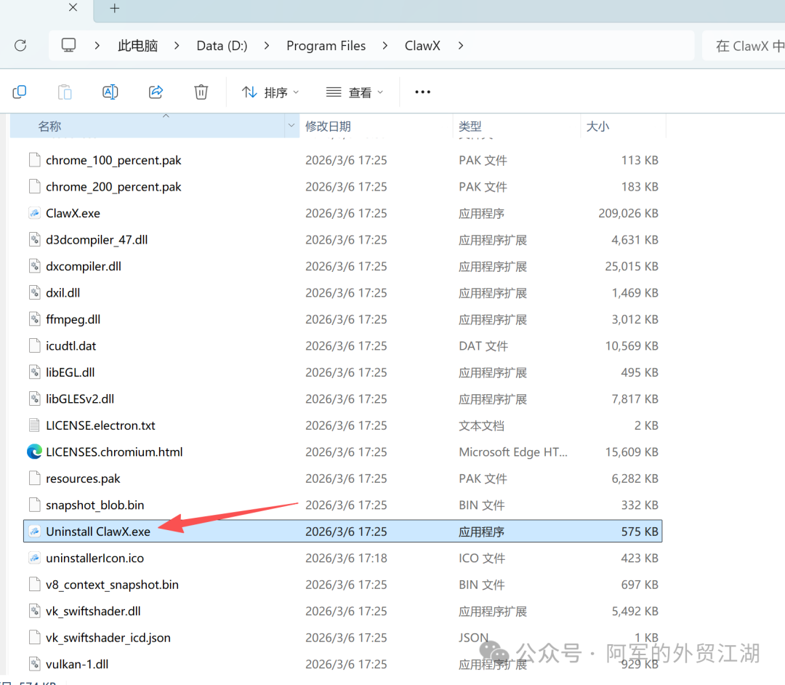Open a new tab with plus button
The image size is (785, 685).
click(x=114, y=9)
